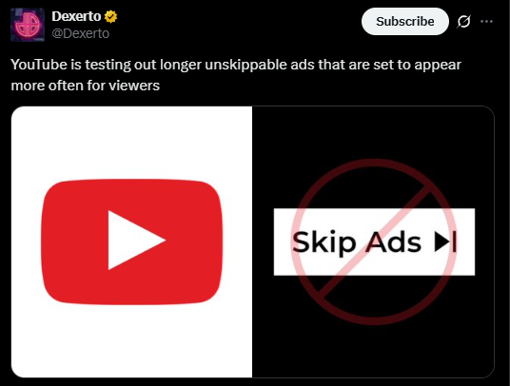Click the text line "more often for viewers"
Viewport: 510px width, 386px height.
tap(86, 86)
